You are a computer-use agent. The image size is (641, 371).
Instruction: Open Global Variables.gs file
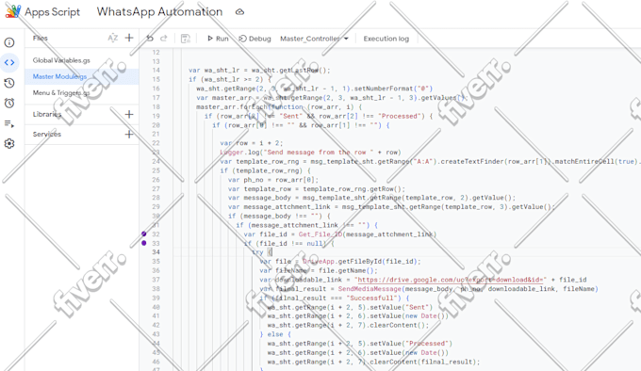point(61,60)
